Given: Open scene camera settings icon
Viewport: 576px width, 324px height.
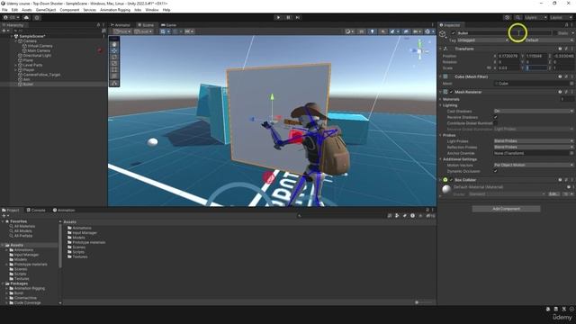Looking at the screenshot, I should (417, 31).
